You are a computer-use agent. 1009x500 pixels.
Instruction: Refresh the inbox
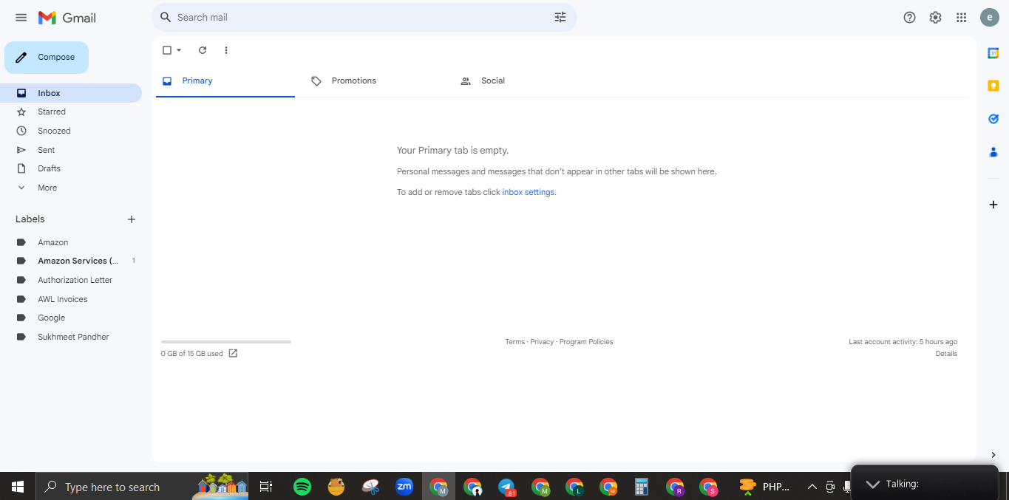203,50
